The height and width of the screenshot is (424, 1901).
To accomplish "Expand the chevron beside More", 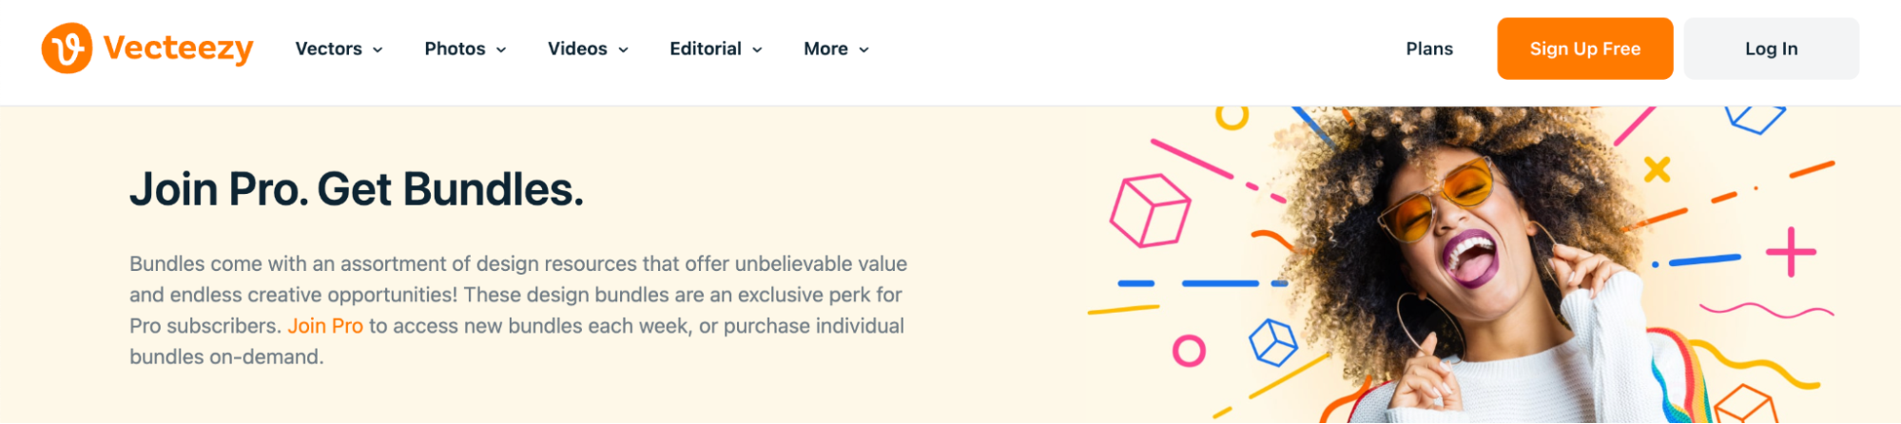I will tap(864, 49).
